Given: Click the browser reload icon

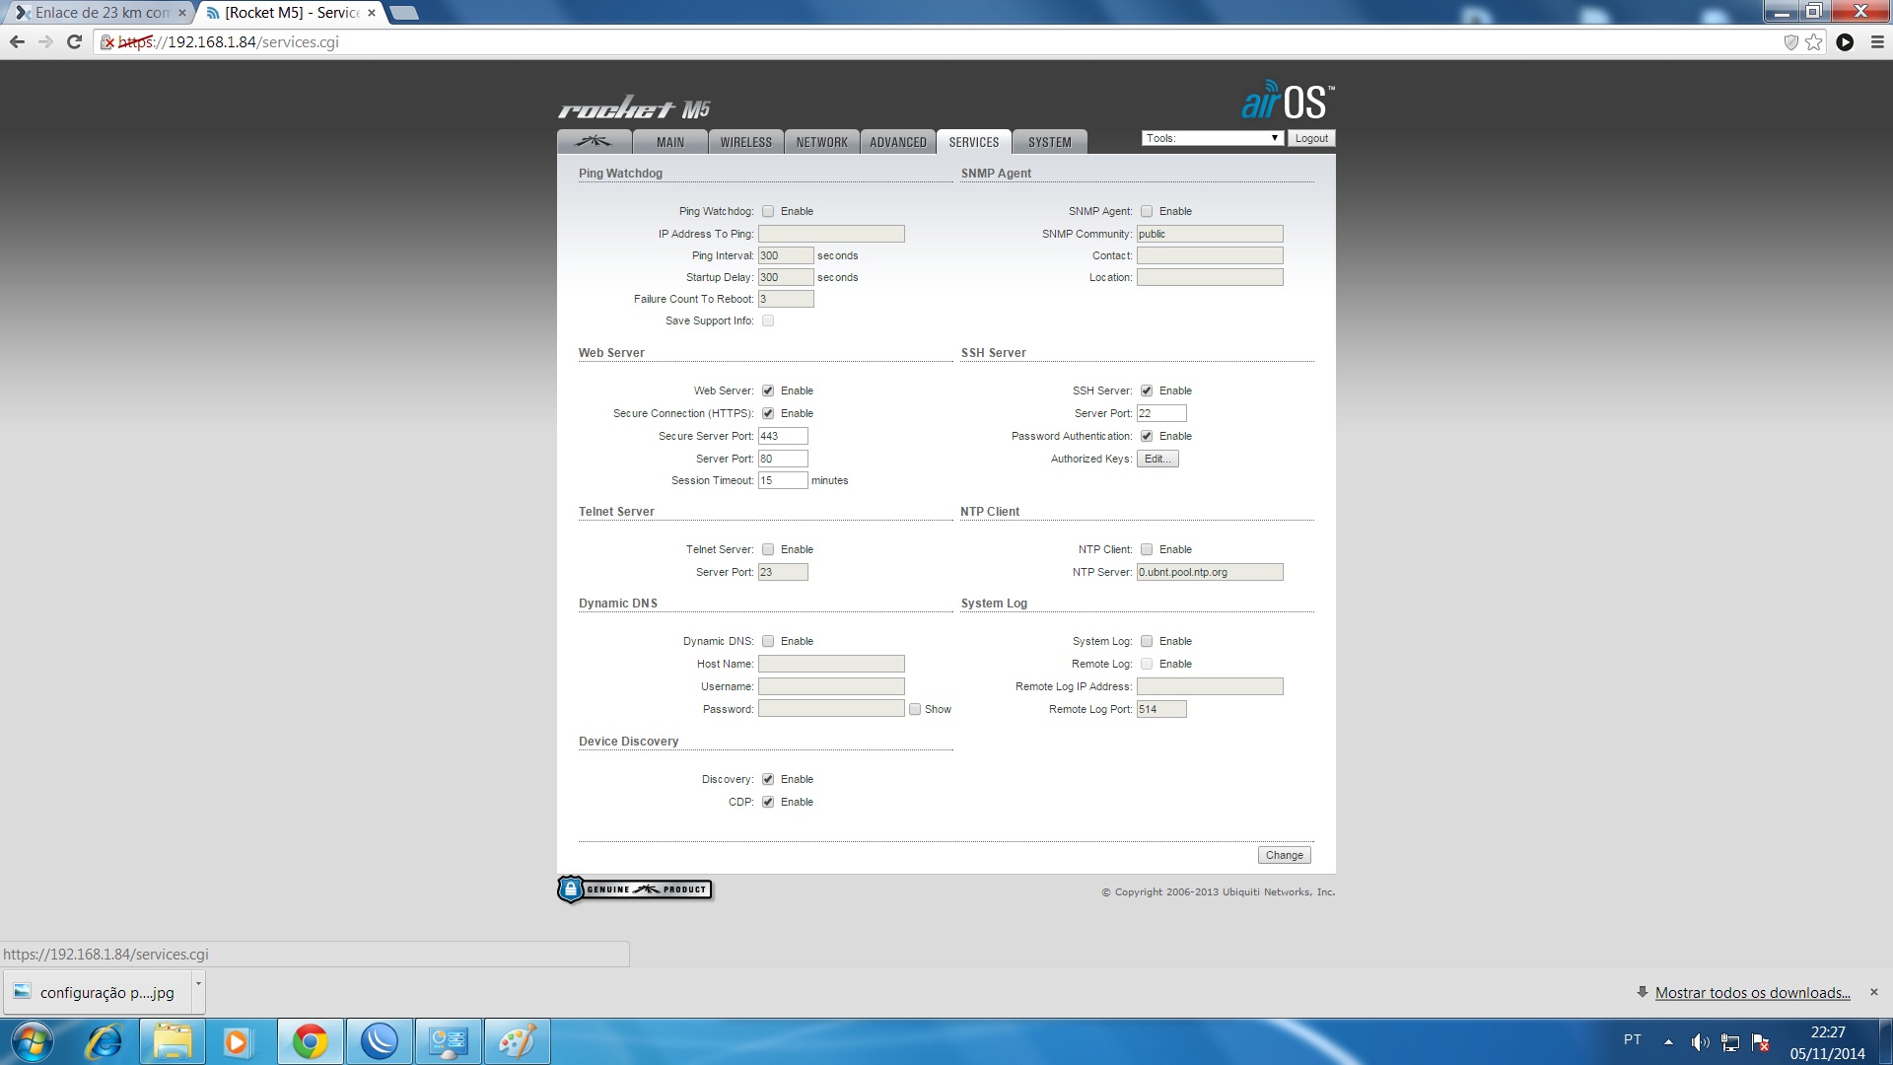Looking at the screenshot, I should tap(74, 42).
